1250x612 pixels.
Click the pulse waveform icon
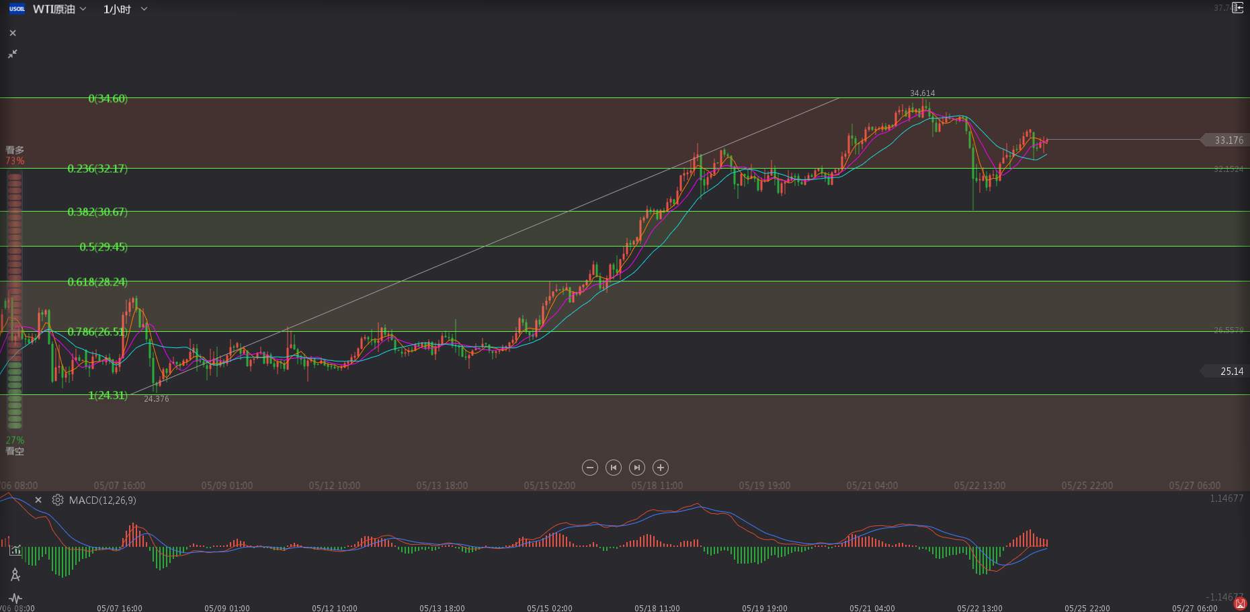15,598
